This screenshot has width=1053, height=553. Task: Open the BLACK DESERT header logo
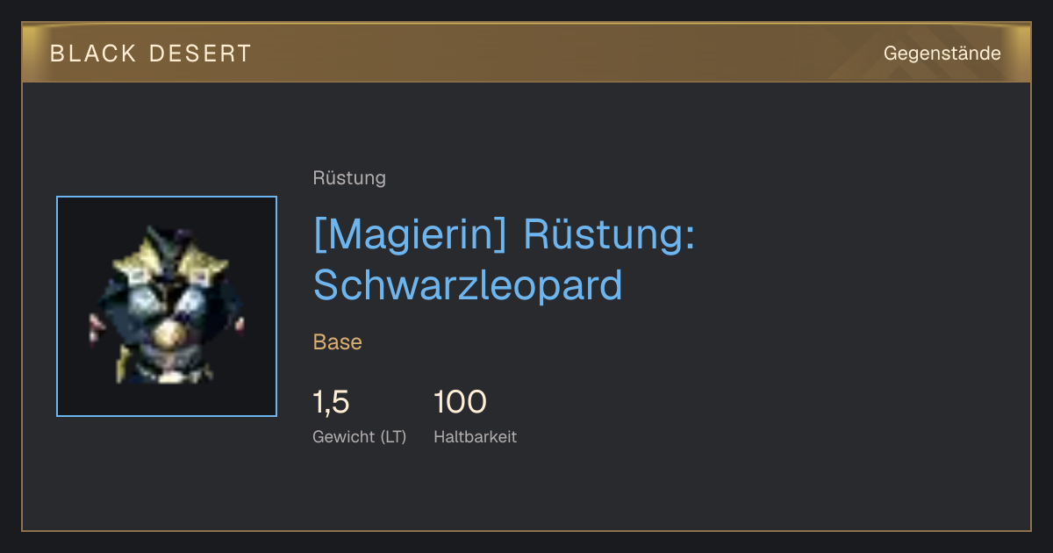click(151, 54)
